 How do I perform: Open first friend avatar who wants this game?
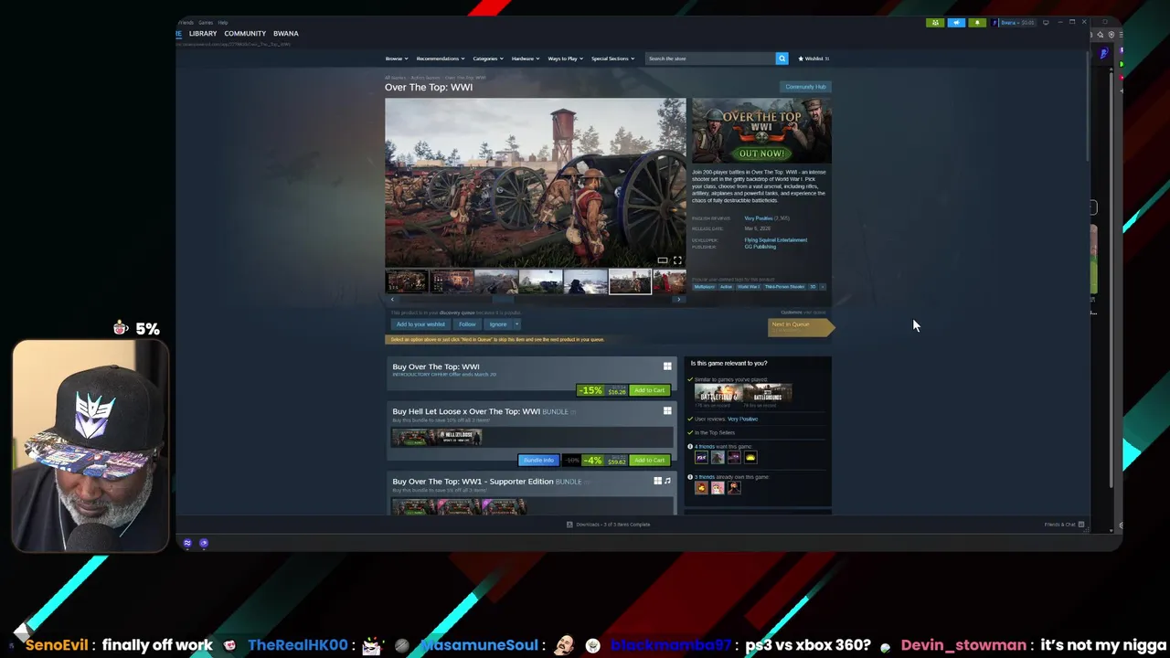(x=701, y=457)
